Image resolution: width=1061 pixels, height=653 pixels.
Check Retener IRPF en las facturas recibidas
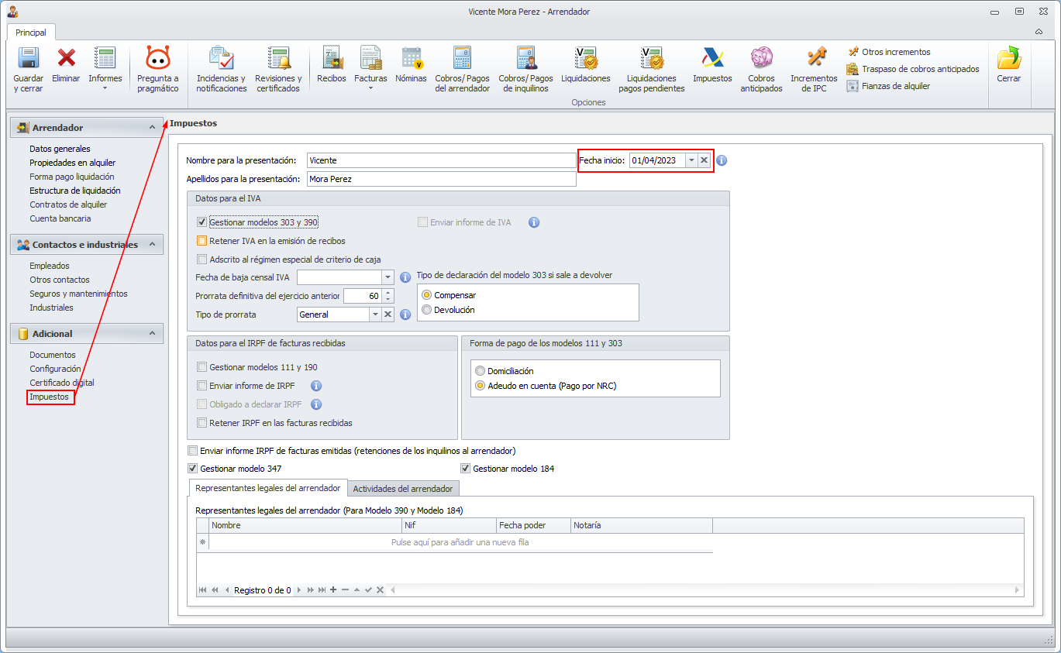point(202,423)
